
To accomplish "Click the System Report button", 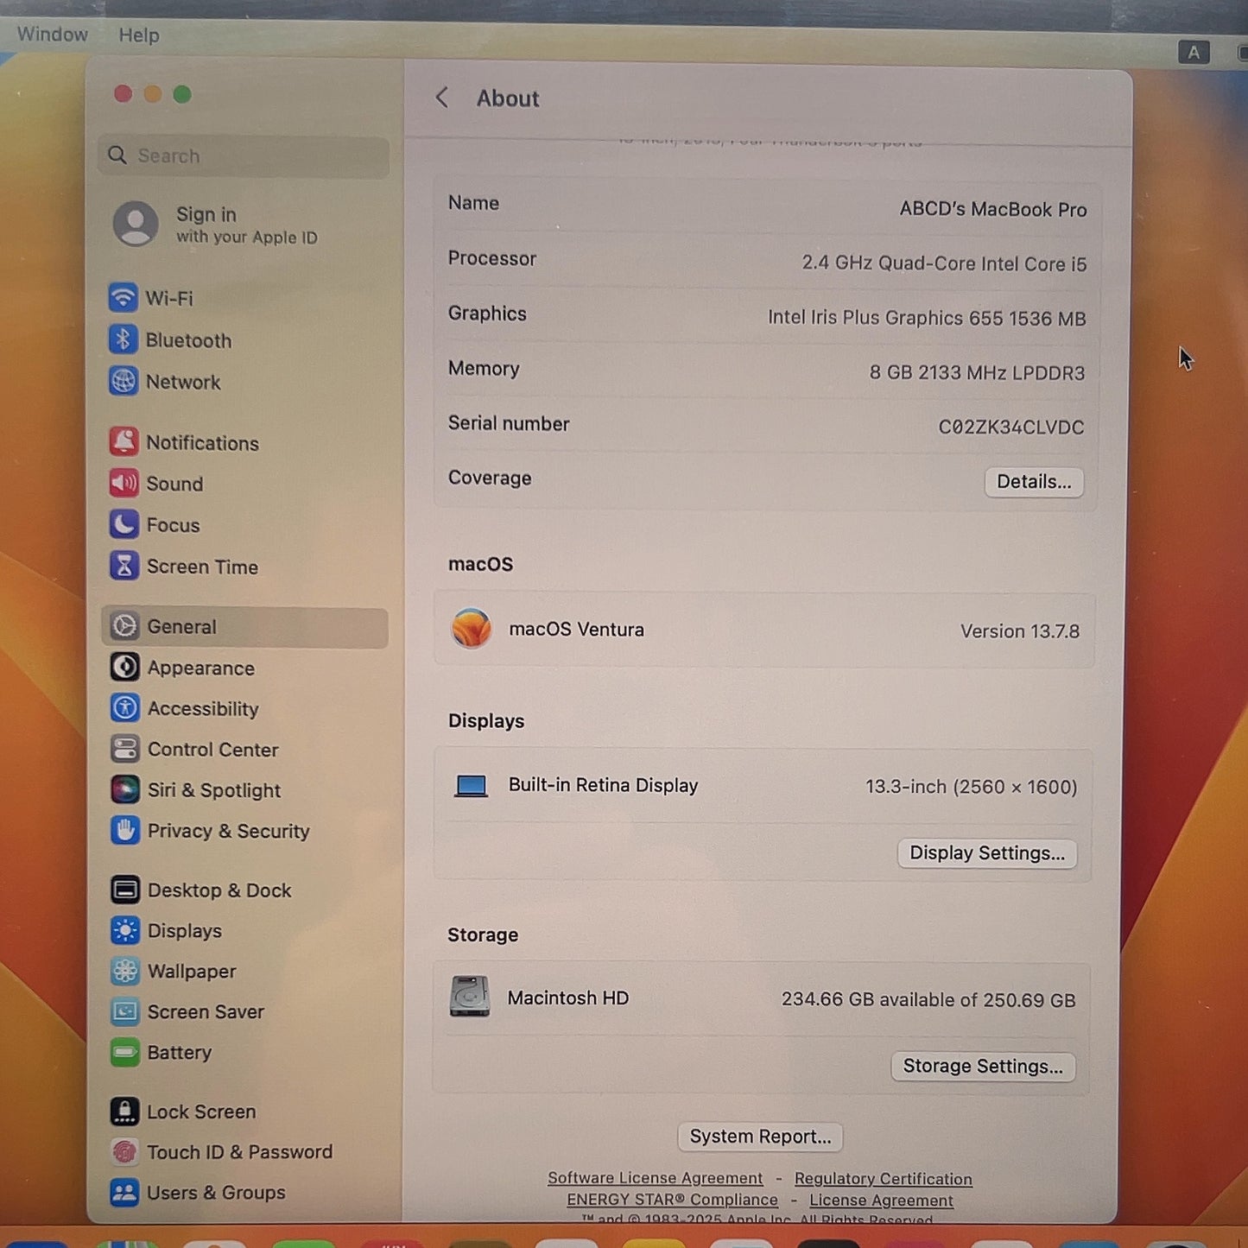I will tap(760, 1137).
